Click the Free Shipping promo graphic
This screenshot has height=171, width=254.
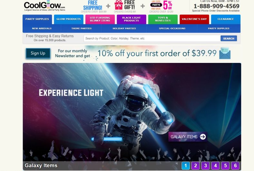pyautogui.click(x=93, y=7)
